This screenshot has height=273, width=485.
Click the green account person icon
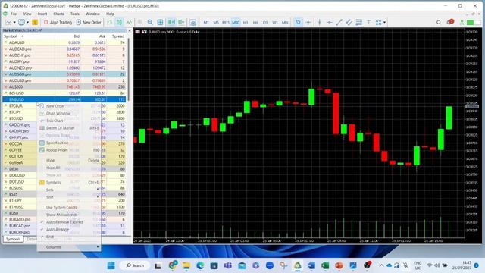[x=462, y=22]
